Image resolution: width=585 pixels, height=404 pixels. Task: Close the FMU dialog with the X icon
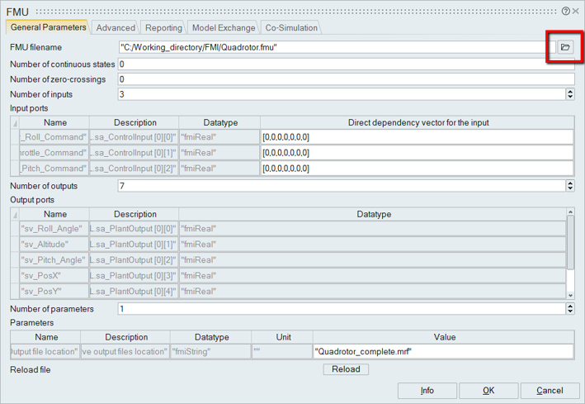(x=576, y=11)
